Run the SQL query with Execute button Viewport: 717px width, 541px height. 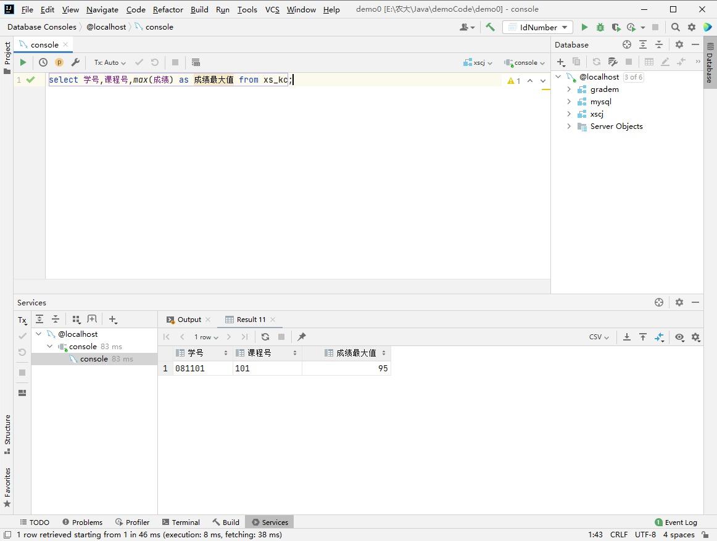23,62
